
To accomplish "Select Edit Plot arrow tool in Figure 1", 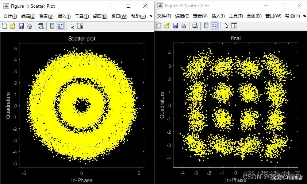I will (72, 26).
